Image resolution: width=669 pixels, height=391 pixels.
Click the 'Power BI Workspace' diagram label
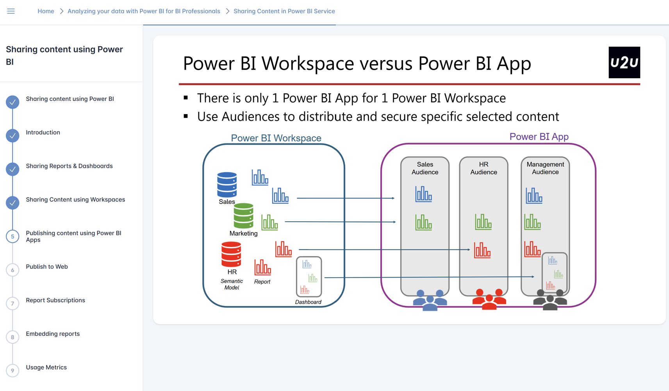276,138
